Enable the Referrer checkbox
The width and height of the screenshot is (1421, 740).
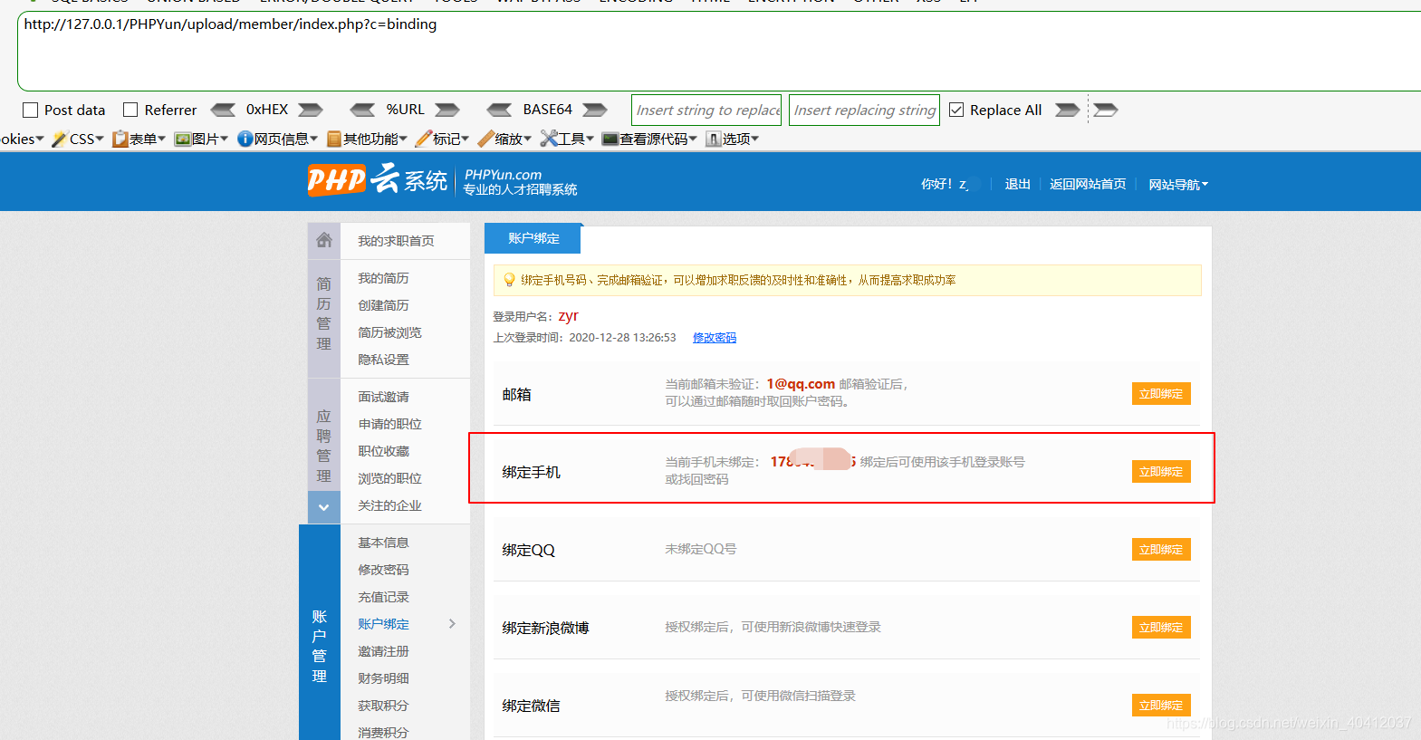pos(130,111)
